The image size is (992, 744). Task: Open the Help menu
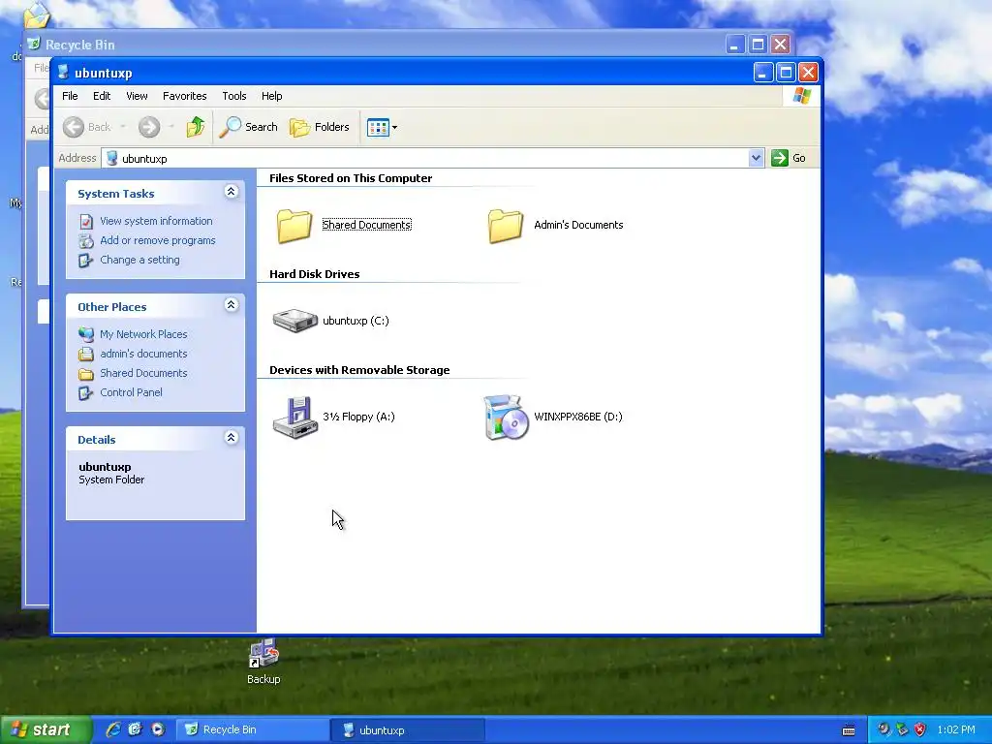point(272,96)
